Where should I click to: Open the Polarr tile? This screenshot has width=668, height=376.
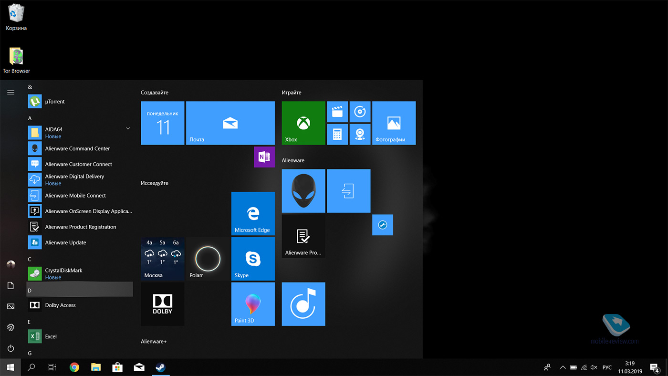click(x=208, y=259)
